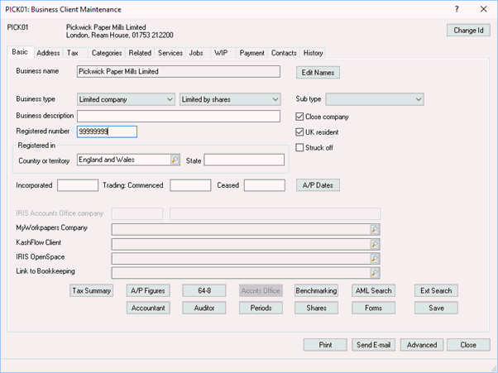The image size is (498, 373).
Task: Switch to the Jobs tab
Action: click(x=196, y=53)
